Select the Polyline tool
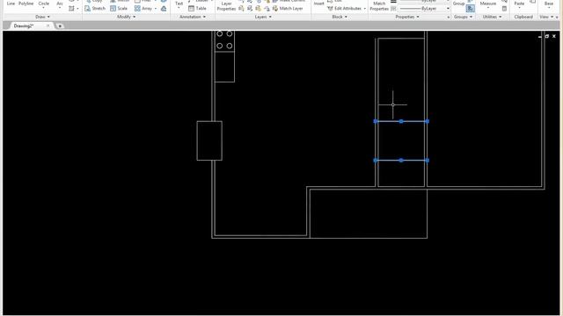Image resolution: width=563 pixels, height=316 pixels. pyautogui.click(x=26, y=4)
